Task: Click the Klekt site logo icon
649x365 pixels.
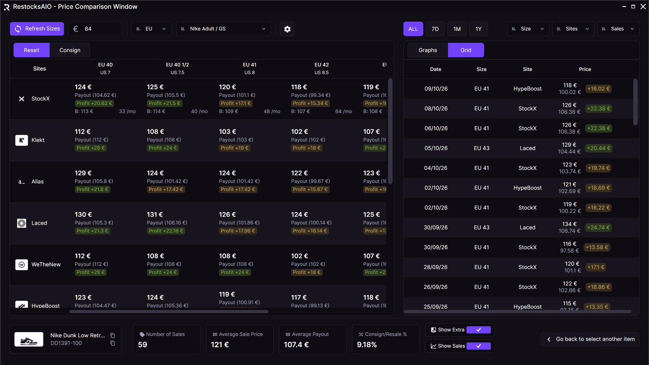Action: pyautogui.click(x=21, y=140)
